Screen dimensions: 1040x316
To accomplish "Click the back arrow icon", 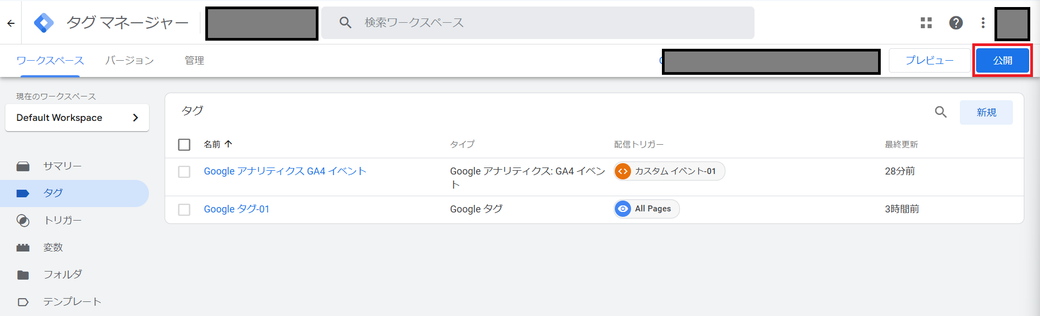I will tap(11, 23).
